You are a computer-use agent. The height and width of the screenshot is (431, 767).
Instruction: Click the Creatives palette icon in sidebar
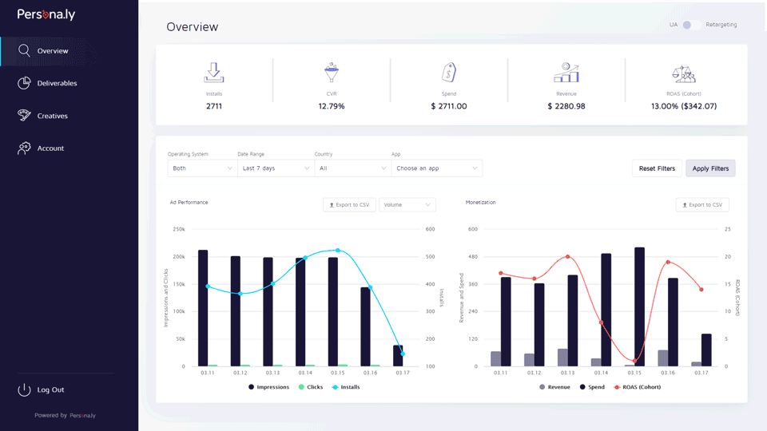click(x=24, y=116)
